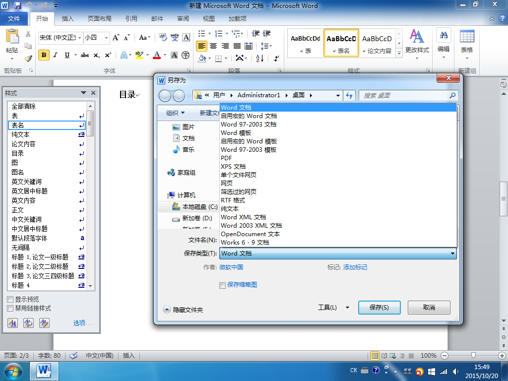Apply subscript formatting
This screenshot has height=381, width=508.
click(97, 56)
